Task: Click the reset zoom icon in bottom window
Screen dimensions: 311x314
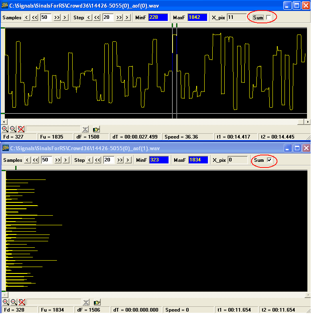Action: coord(21,302)
